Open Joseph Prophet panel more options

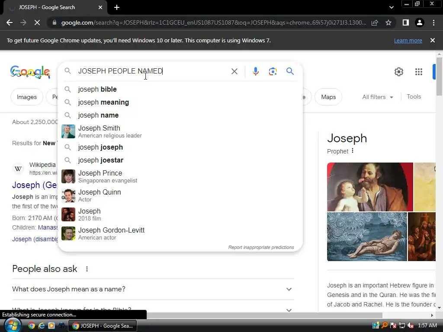point(353,151)
